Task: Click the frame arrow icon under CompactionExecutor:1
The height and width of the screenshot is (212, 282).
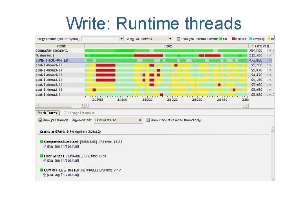Action: [x=45, y=146]
